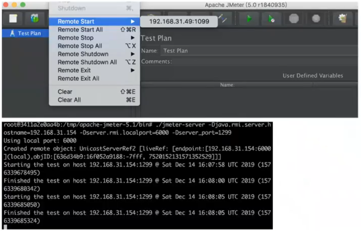Click the Apache JMeter window title
The image size is (361, 231).
(246, 5)
